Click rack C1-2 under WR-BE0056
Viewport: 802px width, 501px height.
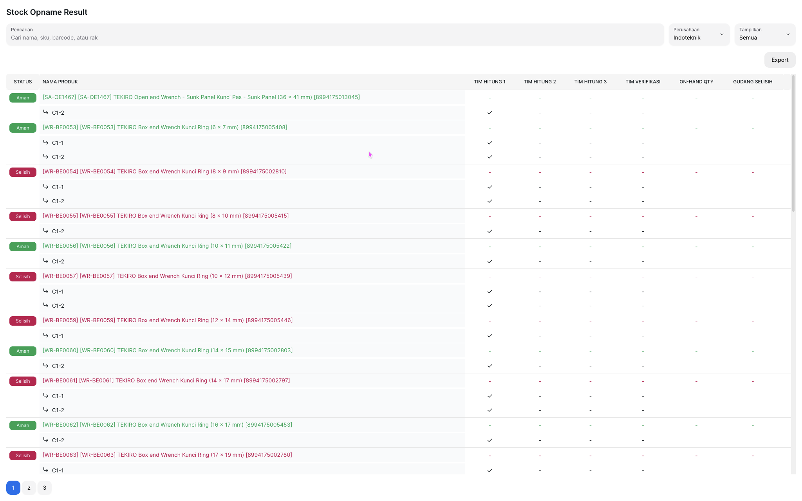pyautogui.click(x=58, y=261)
